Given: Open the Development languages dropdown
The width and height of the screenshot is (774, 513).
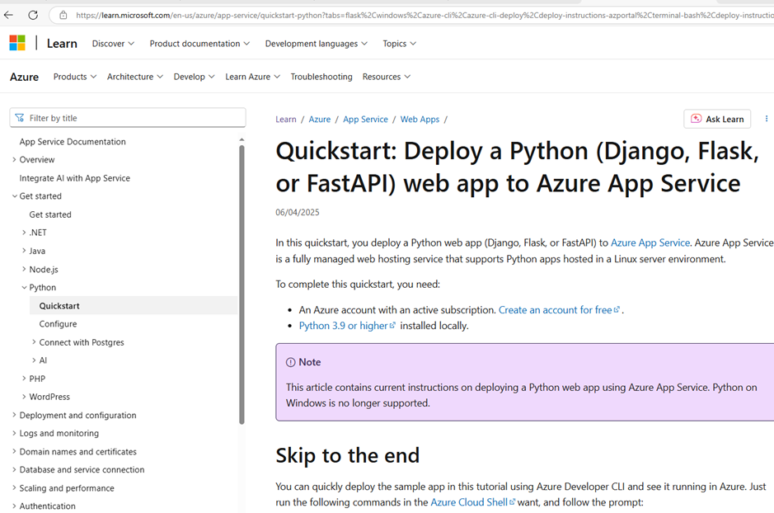Looking at the screenshot, I should point(316,44).
